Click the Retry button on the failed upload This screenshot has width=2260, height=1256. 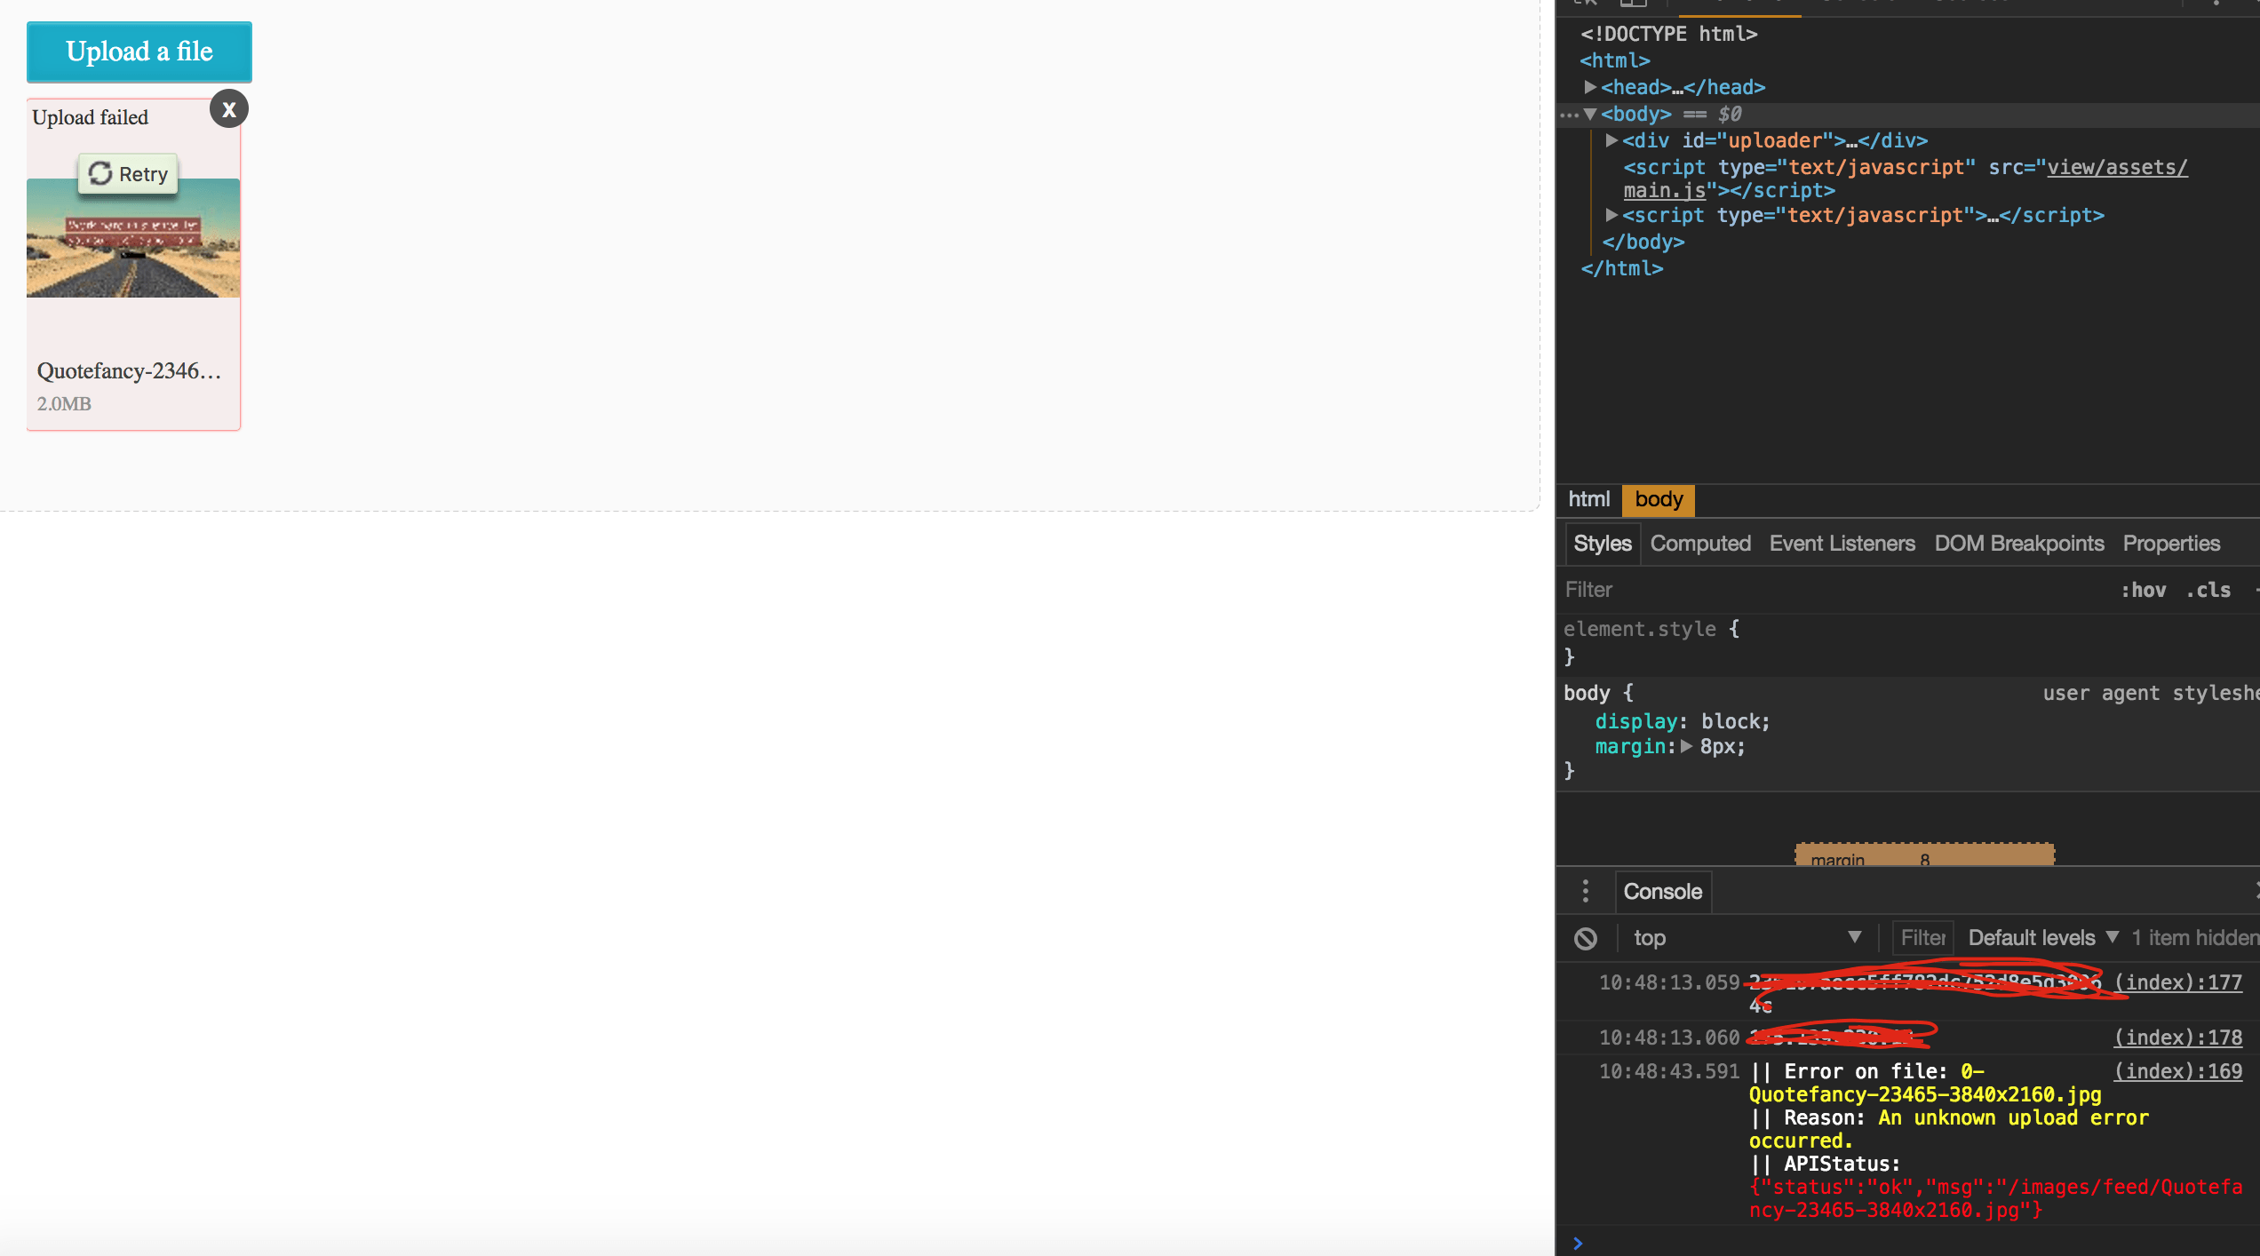pos(129,174)
